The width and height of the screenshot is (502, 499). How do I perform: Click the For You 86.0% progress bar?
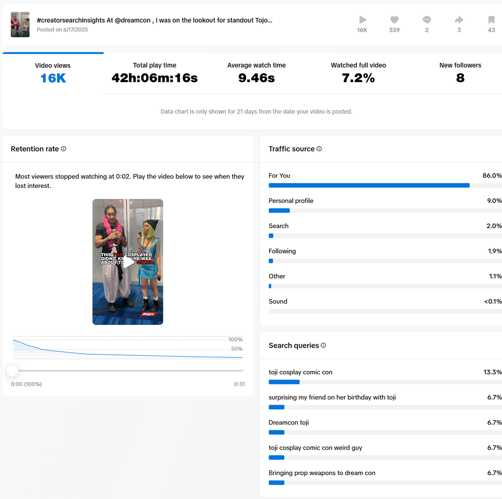385,185
